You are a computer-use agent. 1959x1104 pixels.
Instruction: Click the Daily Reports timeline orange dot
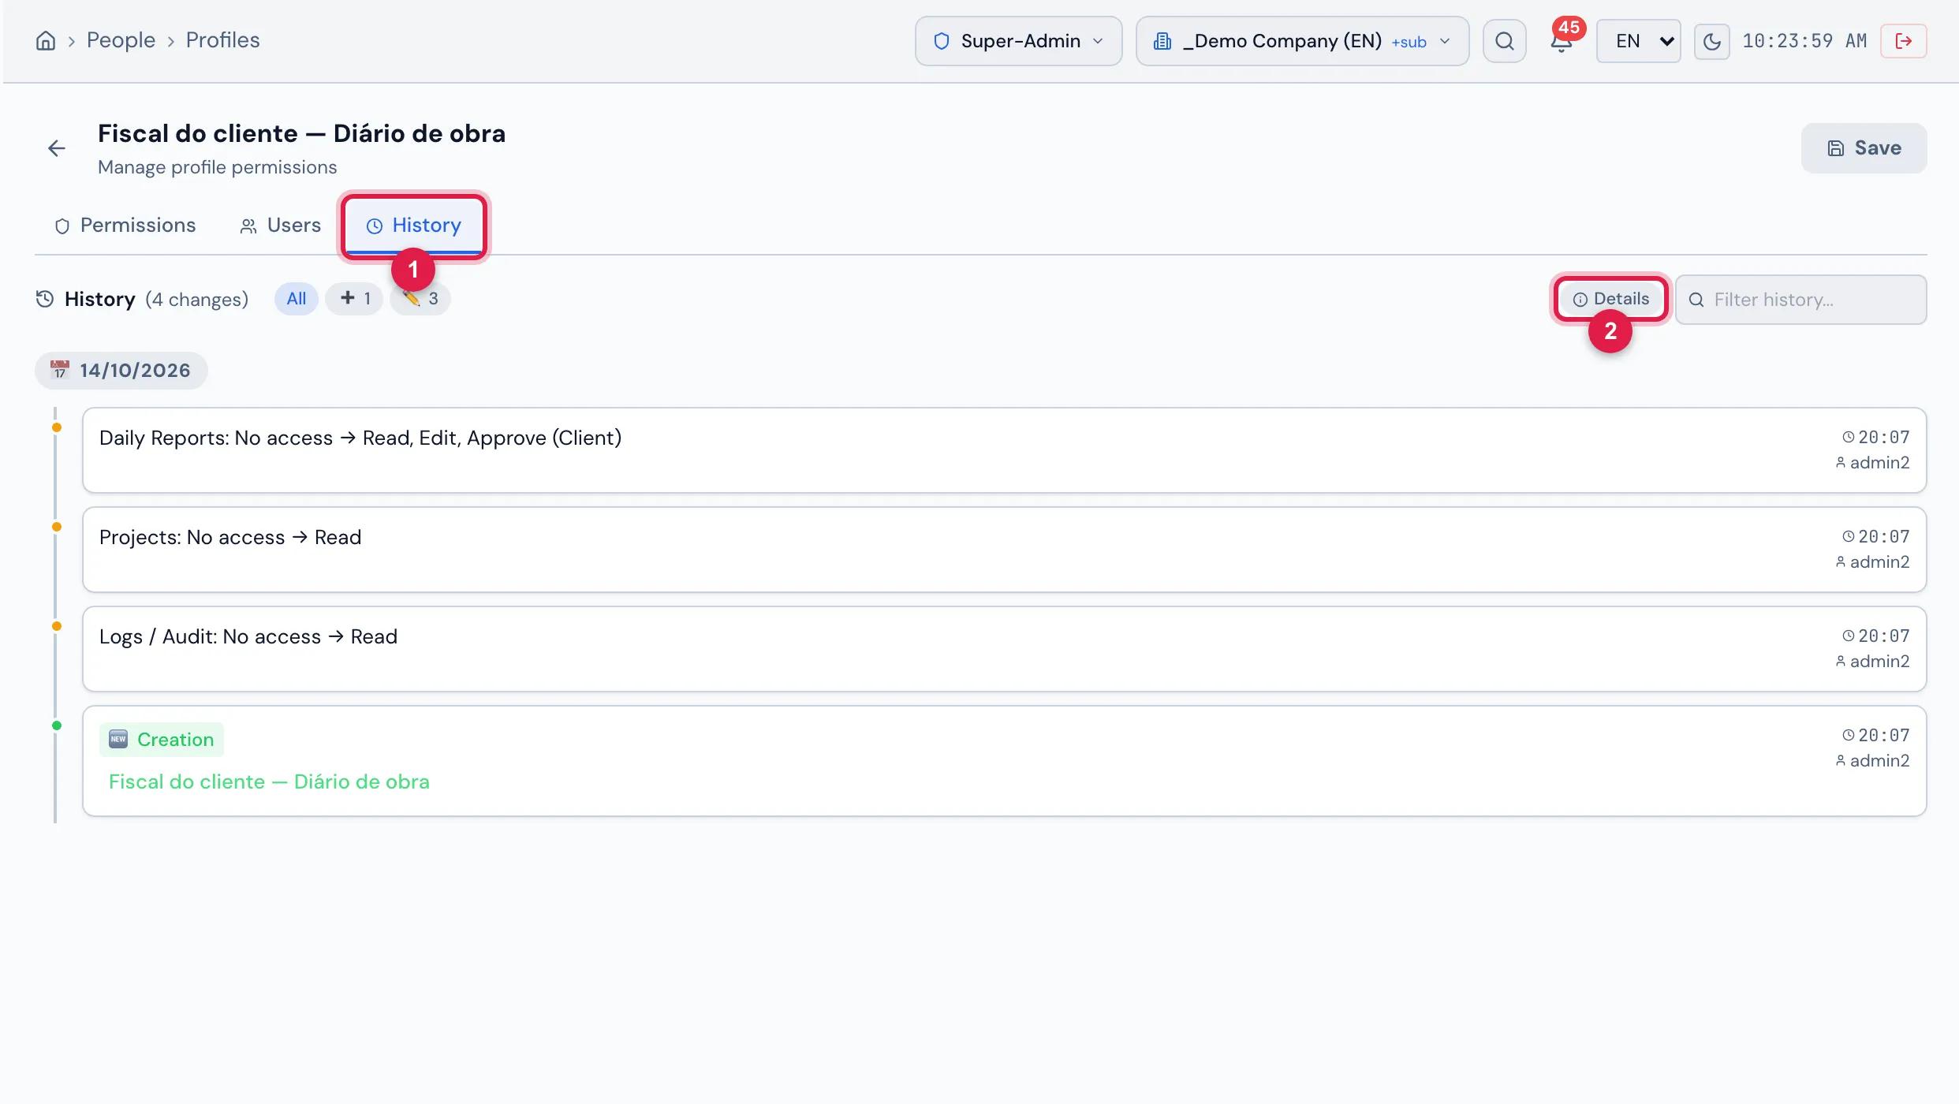click(x=57, y=427)
